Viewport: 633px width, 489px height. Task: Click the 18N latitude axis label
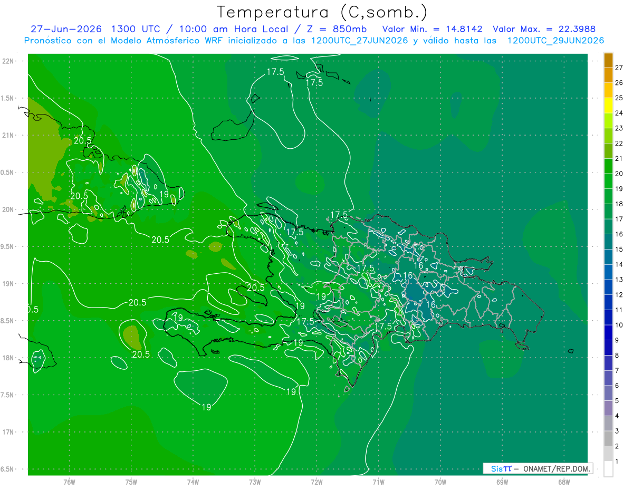point(8,358)
